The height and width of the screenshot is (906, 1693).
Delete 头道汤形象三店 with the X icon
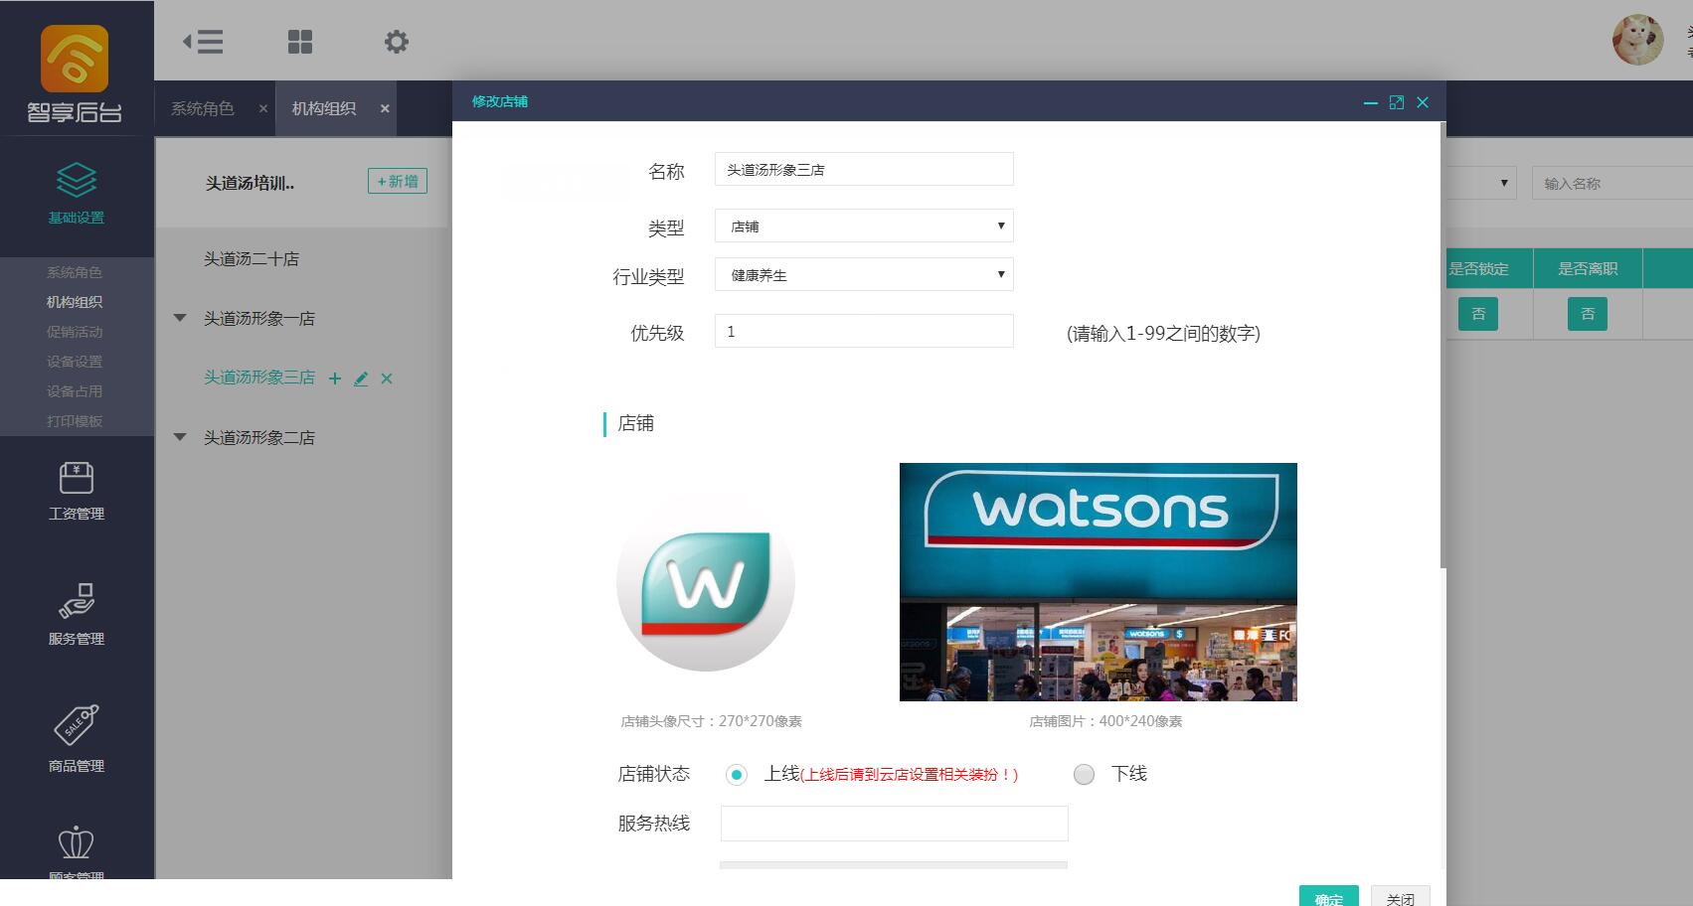click(x=387, y=378)
